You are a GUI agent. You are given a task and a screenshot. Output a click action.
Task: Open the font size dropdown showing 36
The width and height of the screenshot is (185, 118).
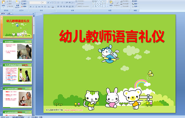point(44,3)
